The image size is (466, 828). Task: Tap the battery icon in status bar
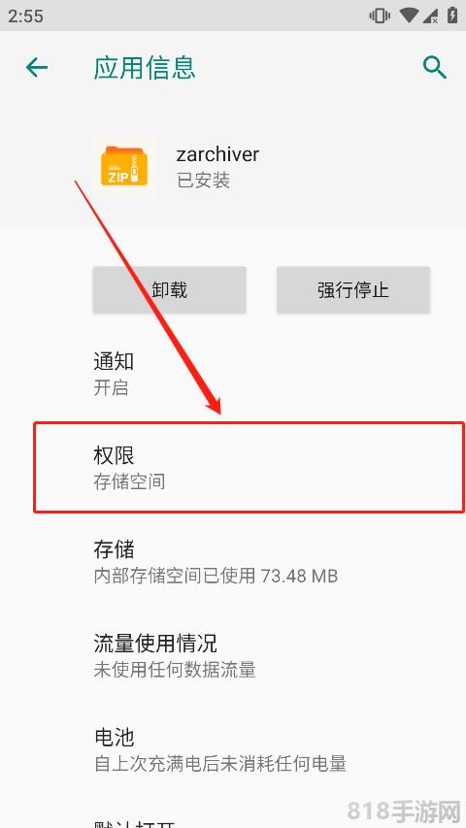pyautogui.click(x=452, y=15)
